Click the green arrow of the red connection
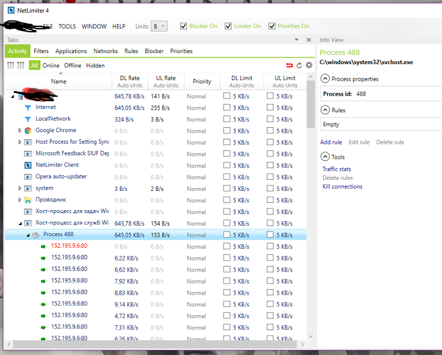This screenshot has height=355, width=442. 43,247
